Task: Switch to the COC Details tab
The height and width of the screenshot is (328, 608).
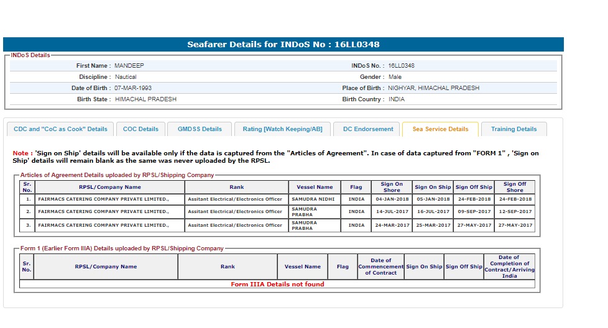Action: pyautogui.click(x=140, y=129)
